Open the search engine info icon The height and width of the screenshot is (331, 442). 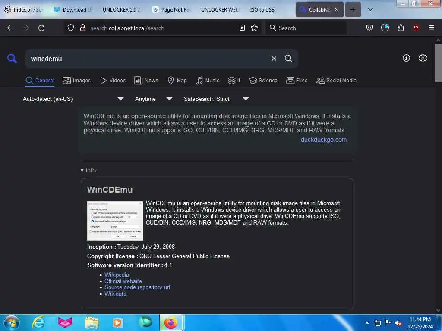click(406, 58)
